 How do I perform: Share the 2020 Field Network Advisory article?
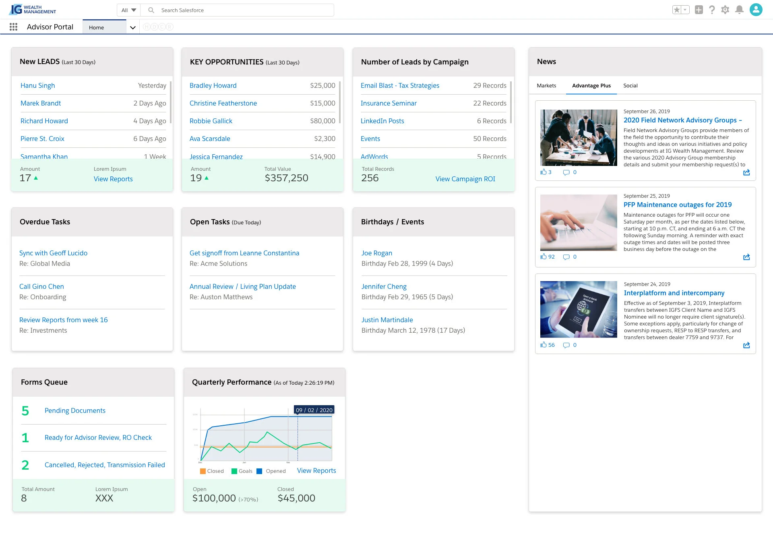pyautogui.click(x=746, y=172)
